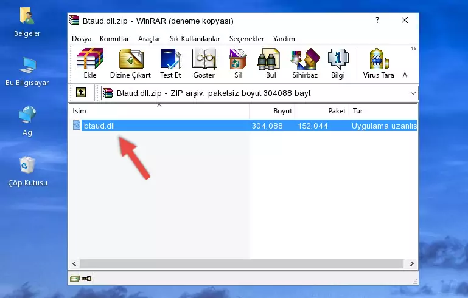Image resolution: width=468 pixels, height=298 pixels.
Task: Open the Dosya menu
Action: pos(82,39)
